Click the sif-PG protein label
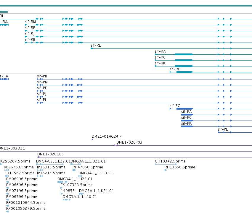 (x=175, y=106)
